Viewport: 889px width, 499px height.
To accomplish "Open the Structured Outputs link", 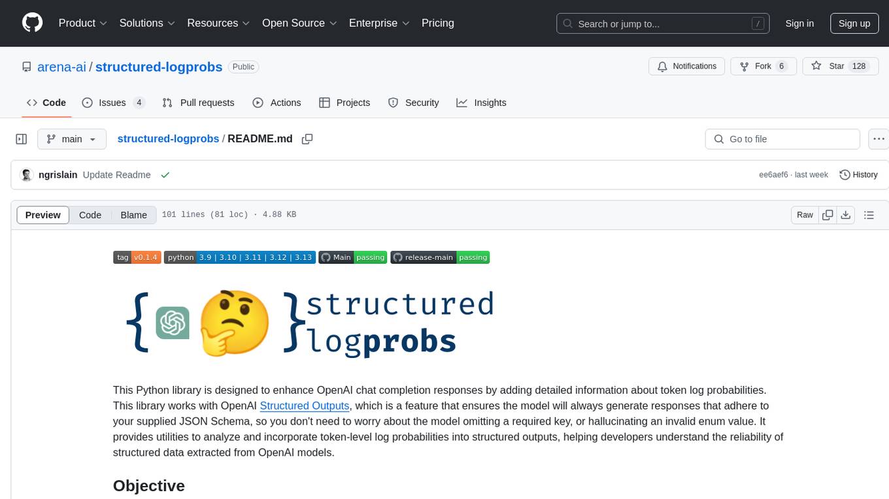I will coord(305,406).
